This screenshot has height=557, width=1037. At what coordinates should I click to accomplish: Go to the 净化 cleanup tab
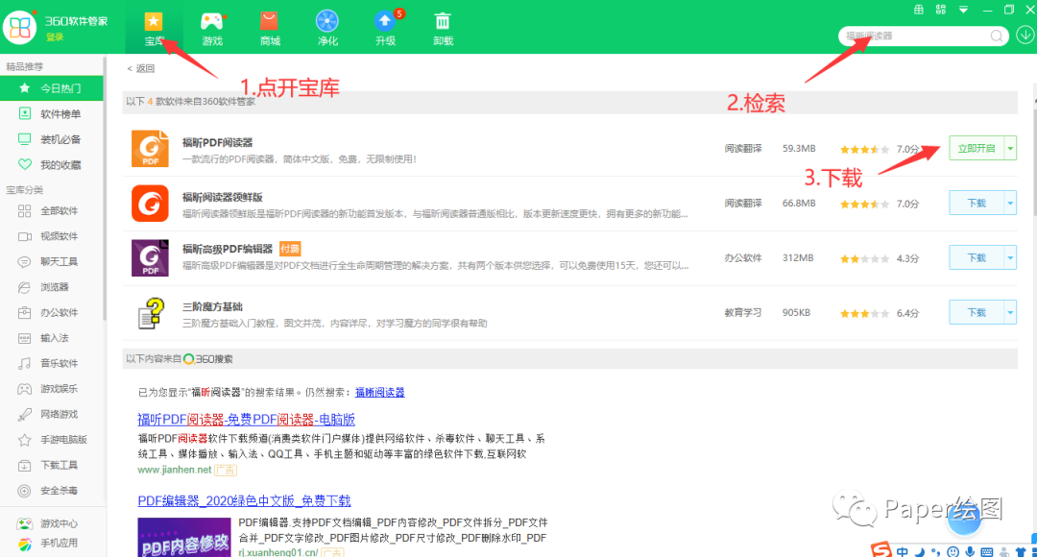coord(327,29)
